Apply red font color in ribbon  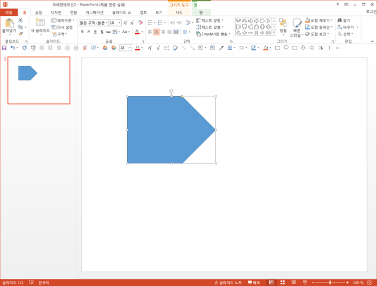click(137, 32)
